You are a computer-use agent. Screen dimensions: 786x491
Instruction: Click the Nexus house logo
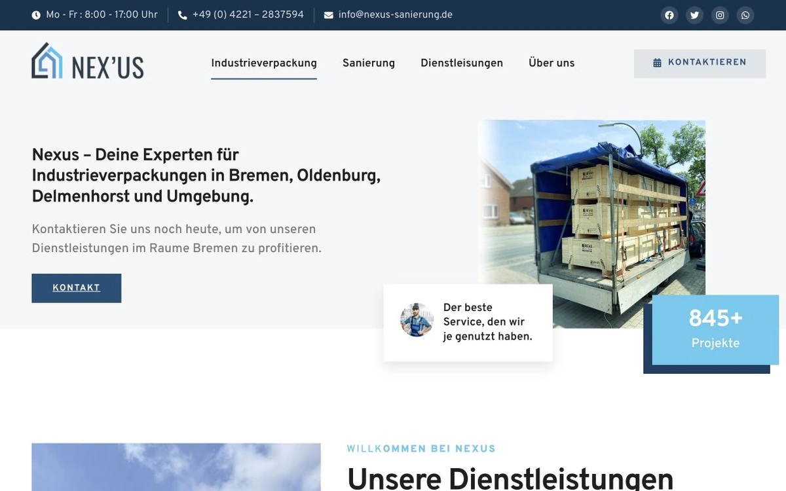[x=88, y=61]
